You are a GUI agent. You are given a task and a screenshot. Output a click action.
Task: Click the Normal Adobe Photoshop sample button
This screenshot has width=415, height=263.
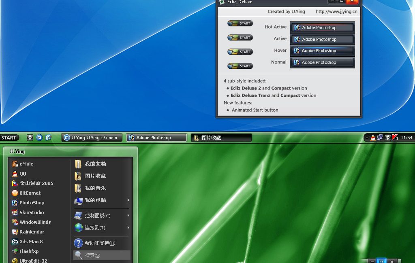tap(323, 62)
